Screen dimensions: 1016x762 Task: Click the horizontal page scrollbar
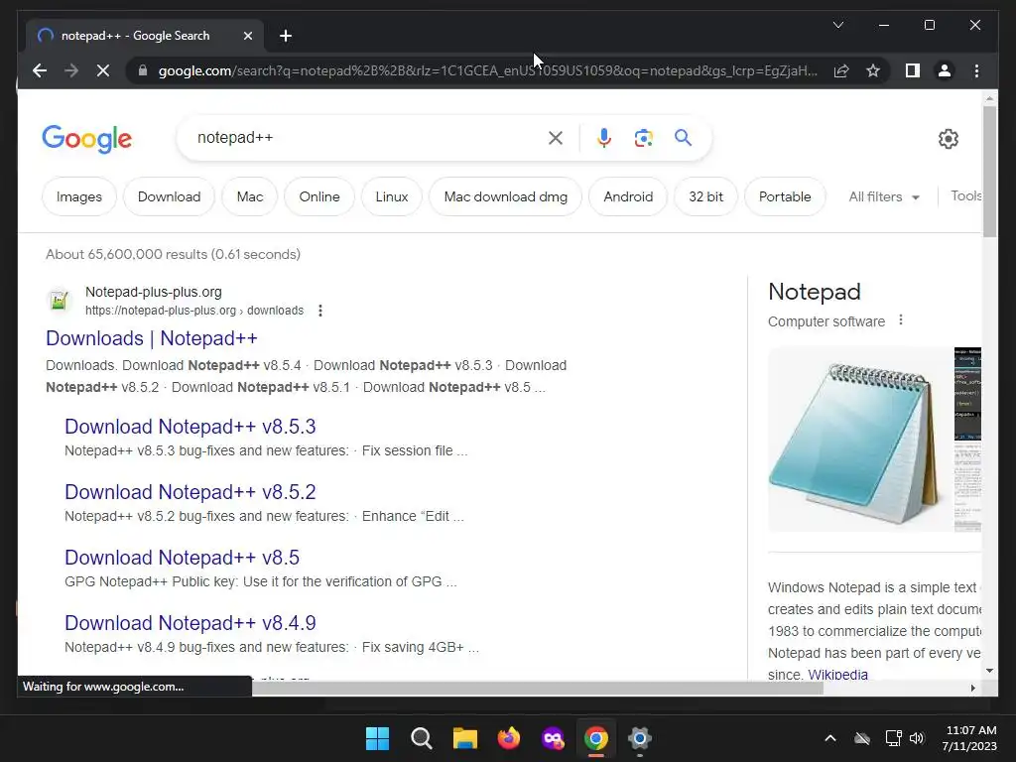(537, 689)
